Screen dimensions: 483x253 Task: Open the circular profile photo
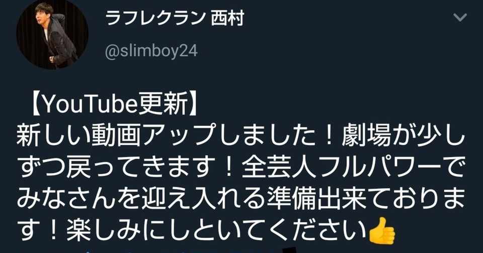52,35
